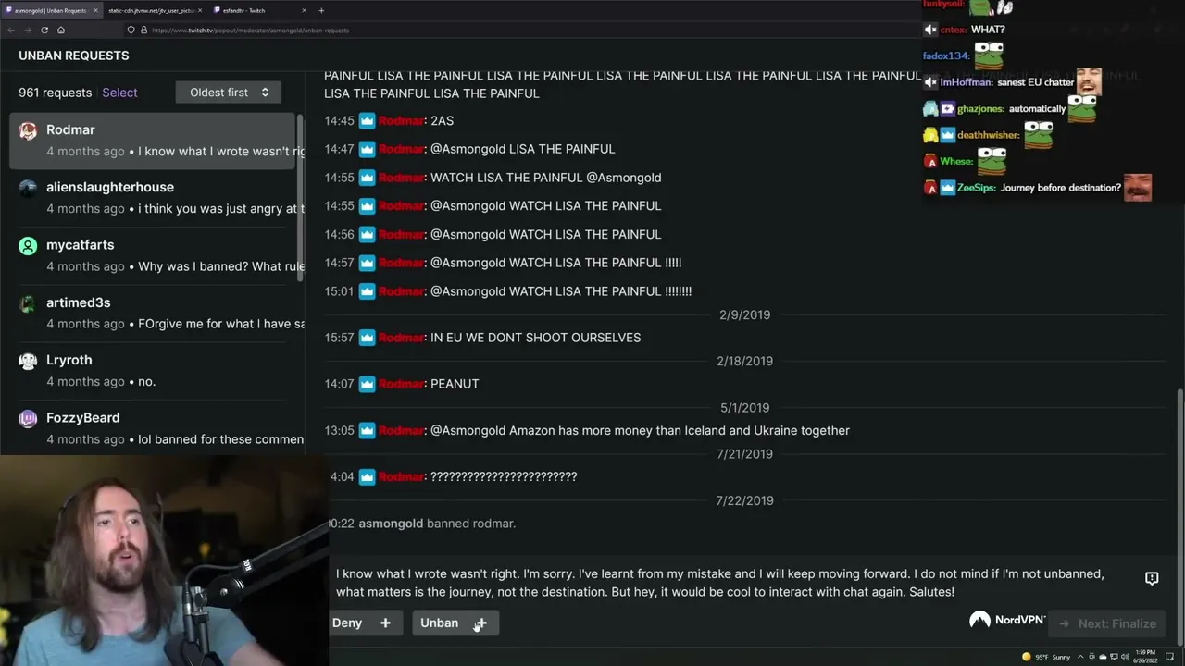Click mycatfarts' green avatar icon

[x=28, y=246]
